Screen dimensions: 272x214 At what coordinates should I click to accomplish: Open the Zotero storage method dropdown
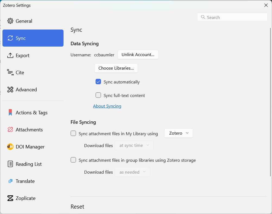coord(179,133)
